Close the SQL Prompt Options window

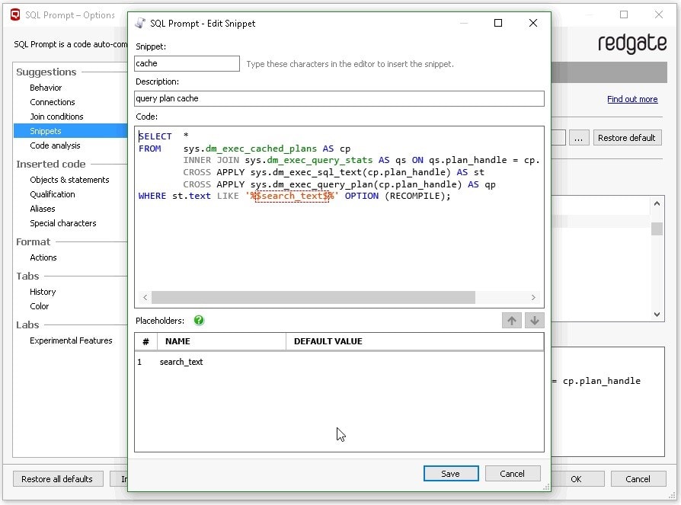[x=659, y=14]
